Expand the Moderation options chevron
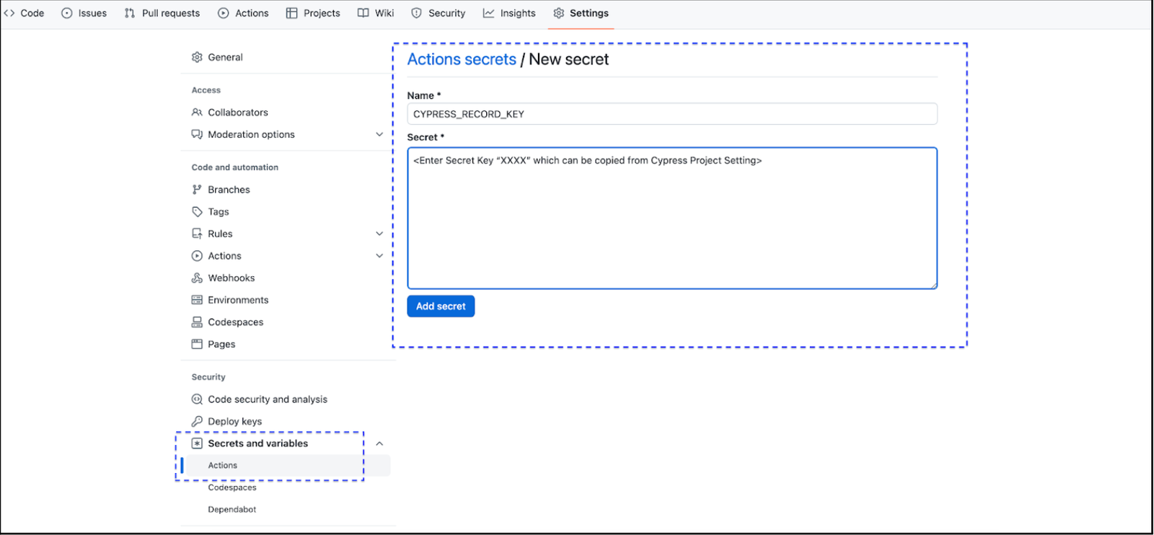Viewport: 1154px width, 535px height. pyautogui.click(x=379, y=135)
